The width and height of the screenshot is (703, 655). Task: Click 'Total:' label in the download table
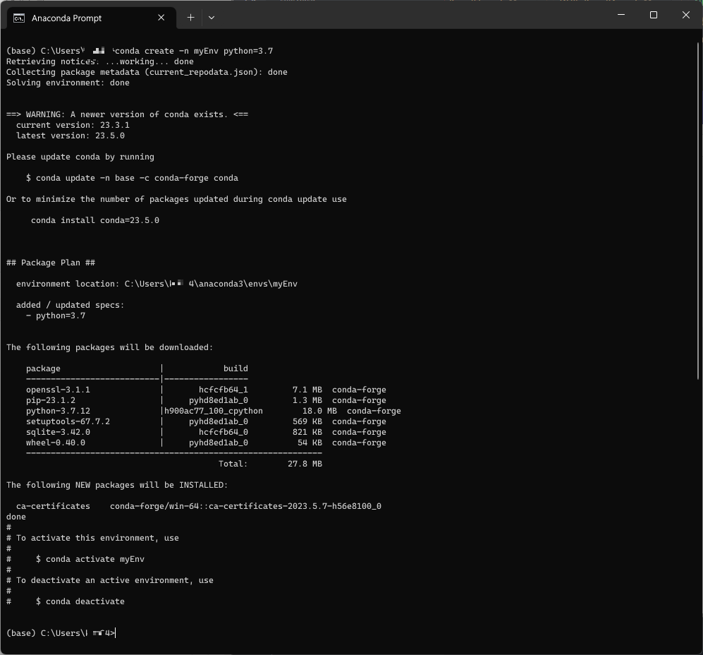pos(233,464)
